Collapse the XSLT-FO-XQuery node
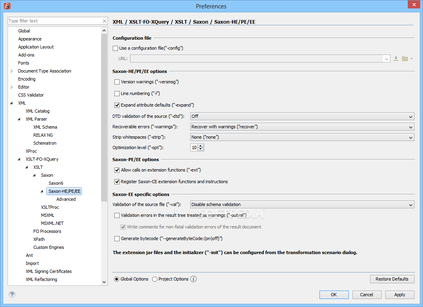The height and width of the screenshot is (307, 423). tap(19, 159)
